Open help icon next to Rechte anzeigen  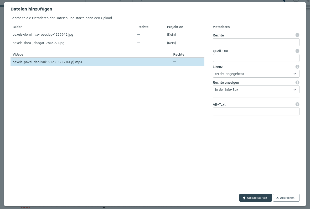(297, 83)
